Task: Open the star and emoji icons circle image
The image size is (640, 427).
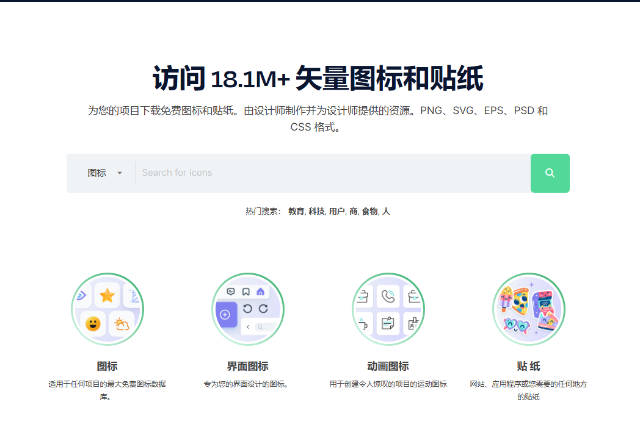Action: [x=107, y=309]
